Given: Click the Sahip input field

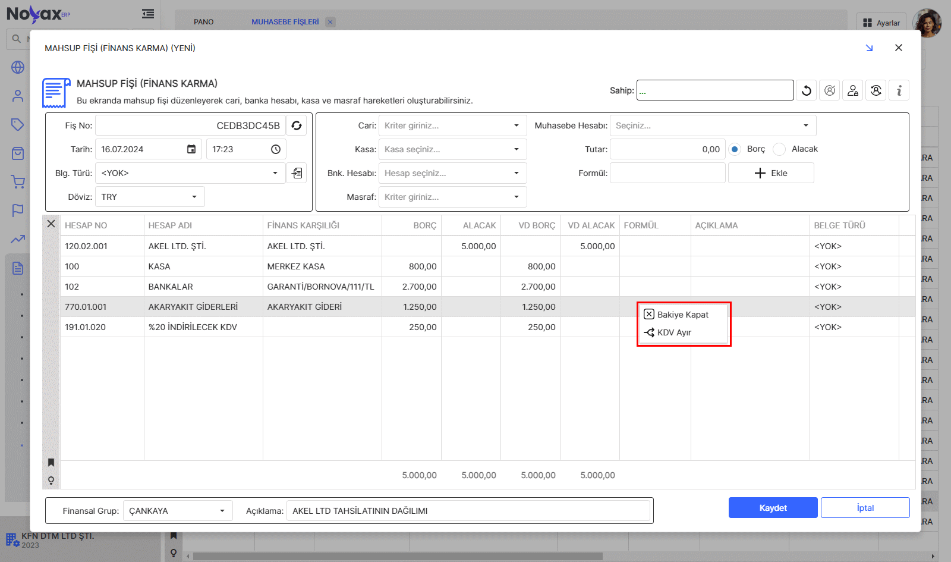Looking at the screenshot, I should coord(715,90).
